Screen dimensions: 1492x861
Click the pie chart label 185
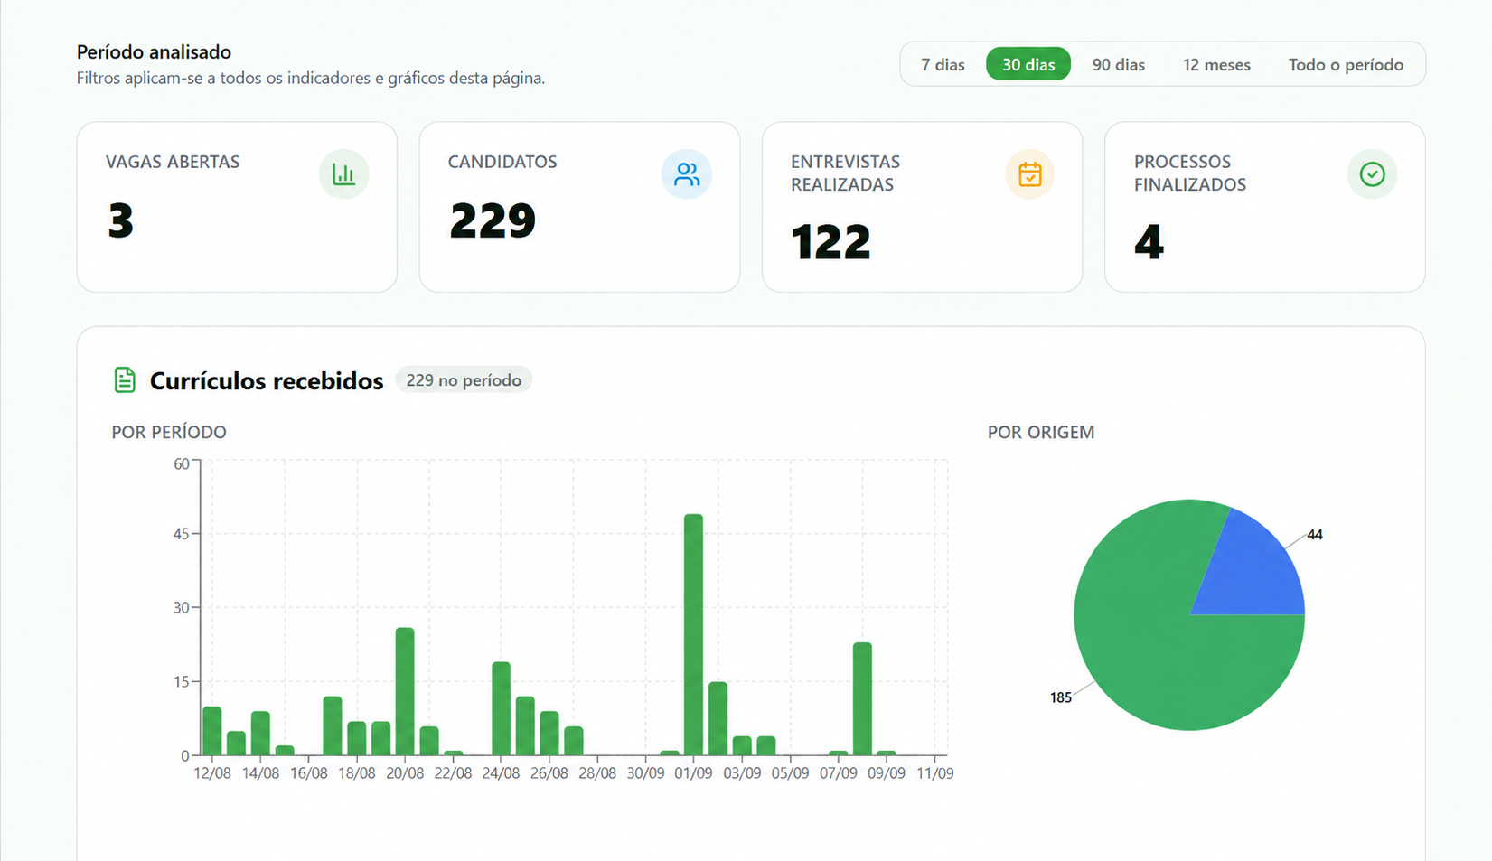click(1061, 697)
